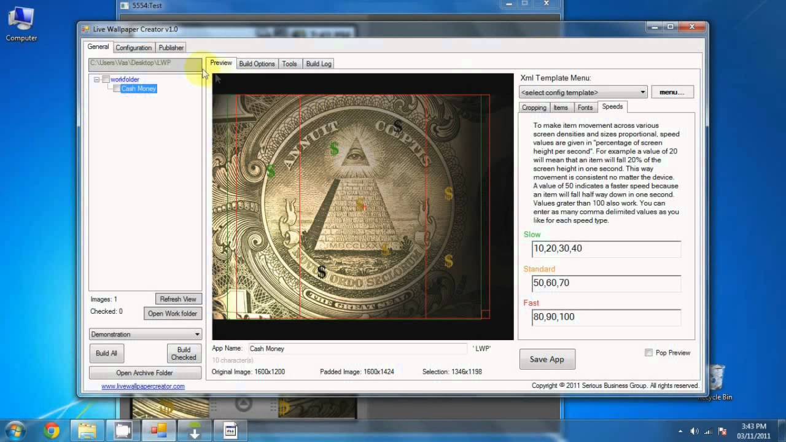This screenshot has height=442, width=786.
Task: Click the Slow speed values field
Action: tap(606, 249)
